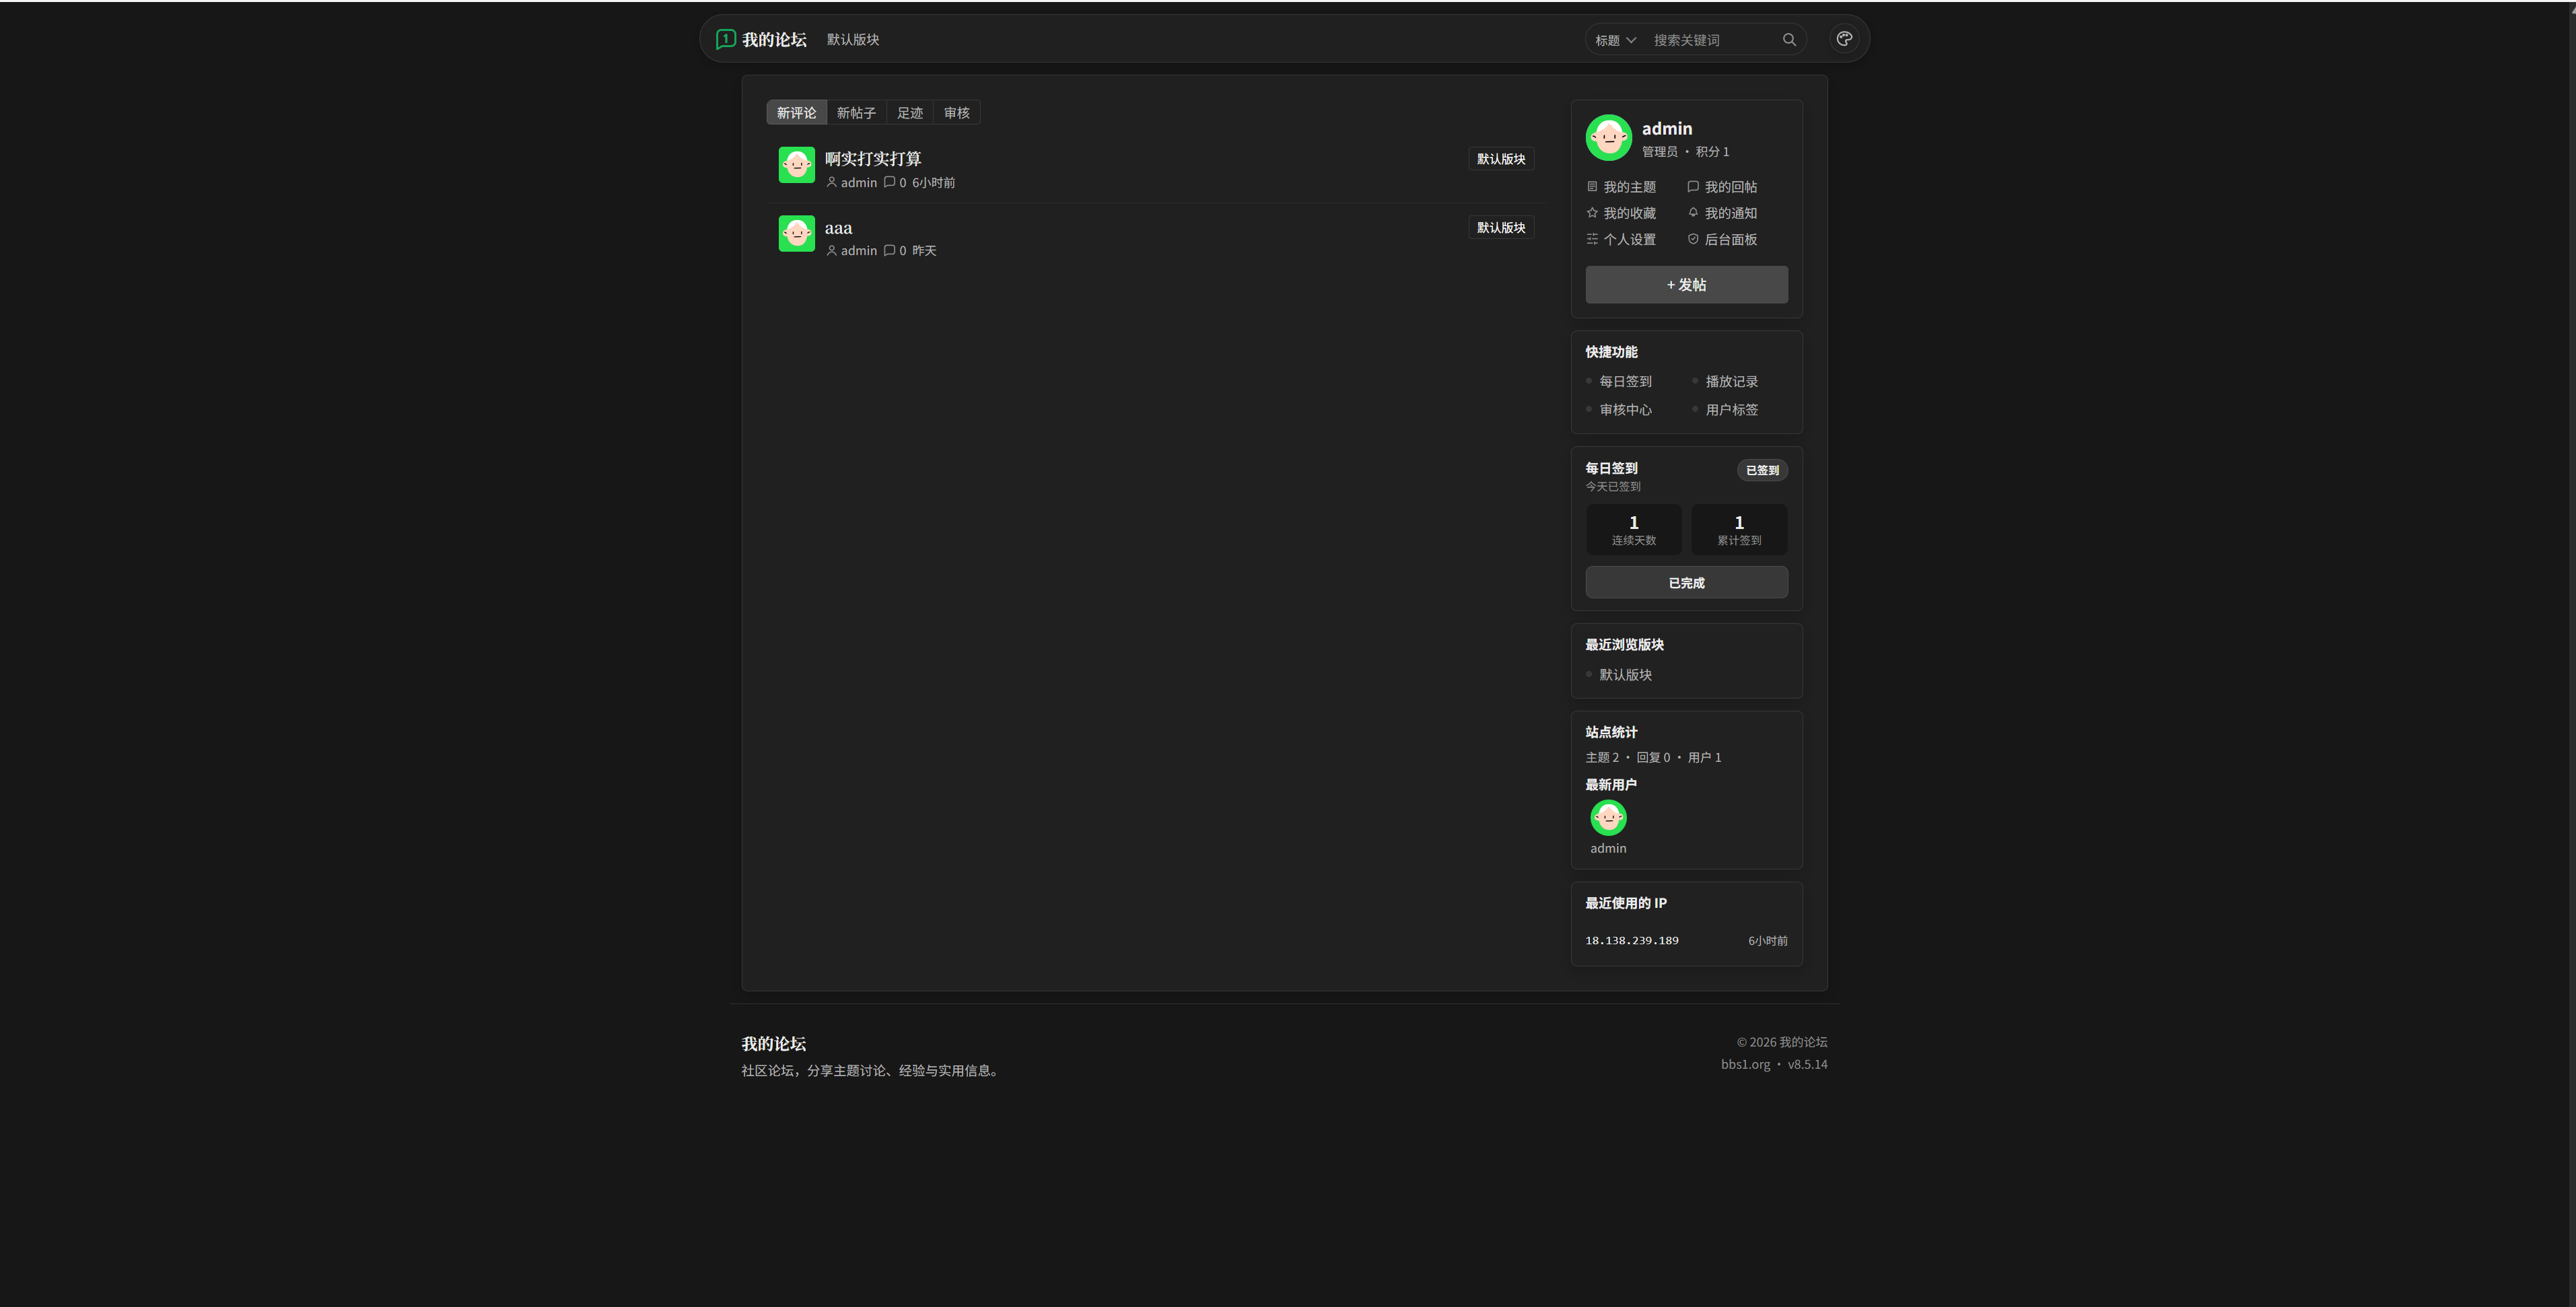Open 审核中心 in quick functions

[1625, 410]
